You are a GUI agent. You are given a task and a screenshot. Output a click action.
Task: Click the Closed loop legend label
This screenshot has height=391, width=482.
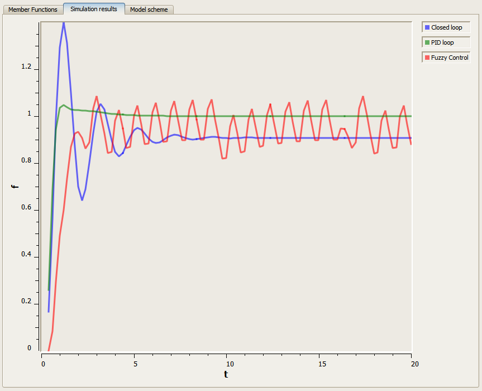(446, 27)
